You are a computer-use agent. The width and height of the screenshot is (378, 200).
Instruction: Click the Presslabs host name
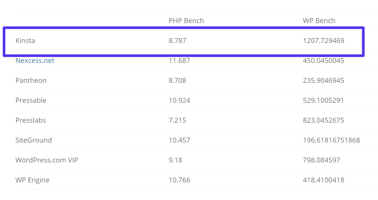click(x=31, y=120)
